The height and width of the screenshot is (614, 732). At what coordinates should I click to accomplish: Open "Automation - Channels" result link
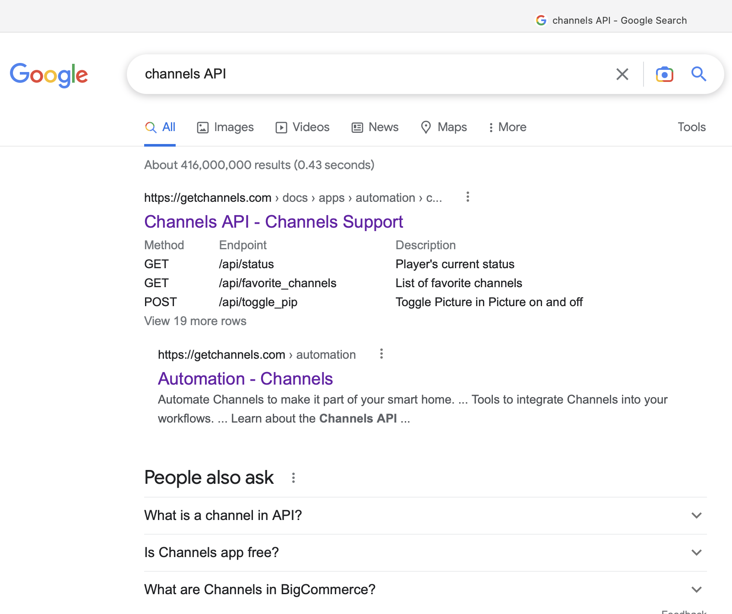[x=245, y=379]
